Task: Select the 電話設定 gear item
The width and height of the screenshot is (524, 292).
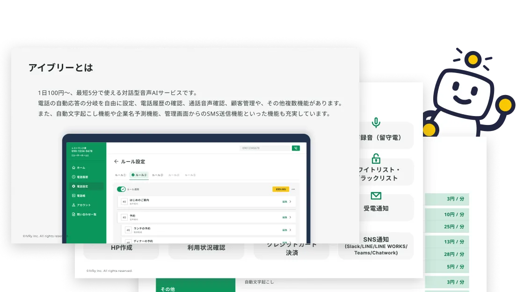Action: tap(86, 186)
